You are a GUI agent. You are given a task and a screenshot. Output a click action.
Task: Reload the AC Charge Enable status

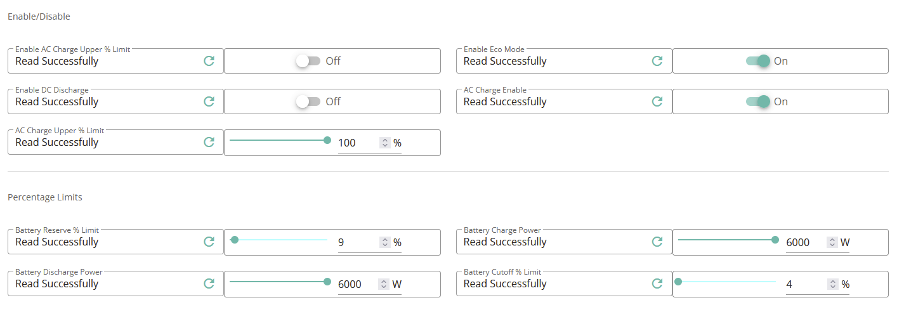coord(657,101)
